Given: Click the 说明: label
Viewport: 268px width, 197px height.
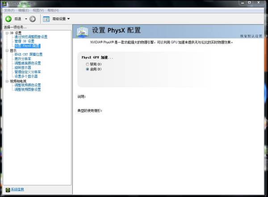Looking at the screenshot, I should tap(82, 97).
